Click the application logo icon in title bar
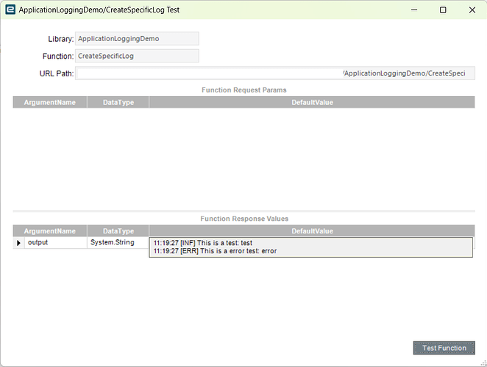The height and width of the screenshot is (367, 487). coord(10,10)
